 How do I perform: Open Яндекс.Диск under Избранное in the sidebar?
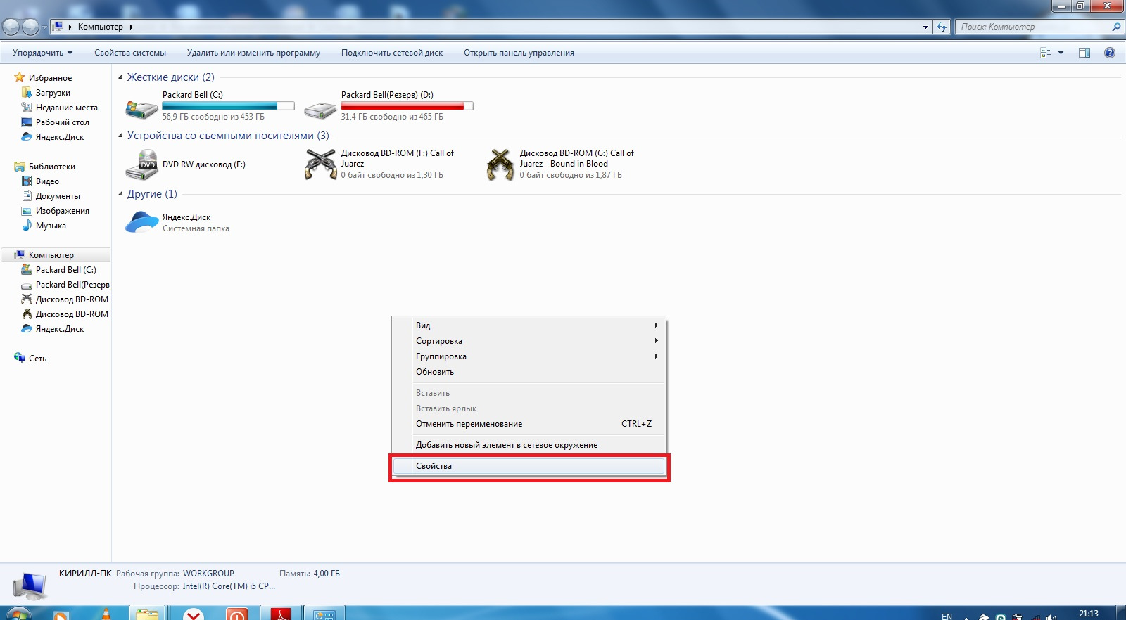[59, 137]
